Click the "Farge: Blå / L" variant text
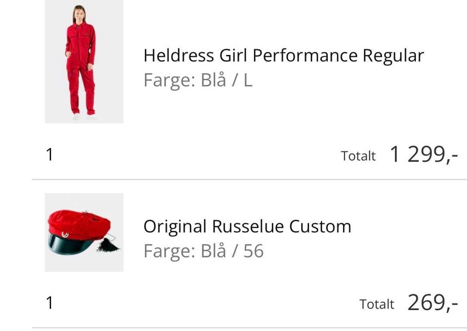Viewport: 467px width, 331px height. coord(198,80)
